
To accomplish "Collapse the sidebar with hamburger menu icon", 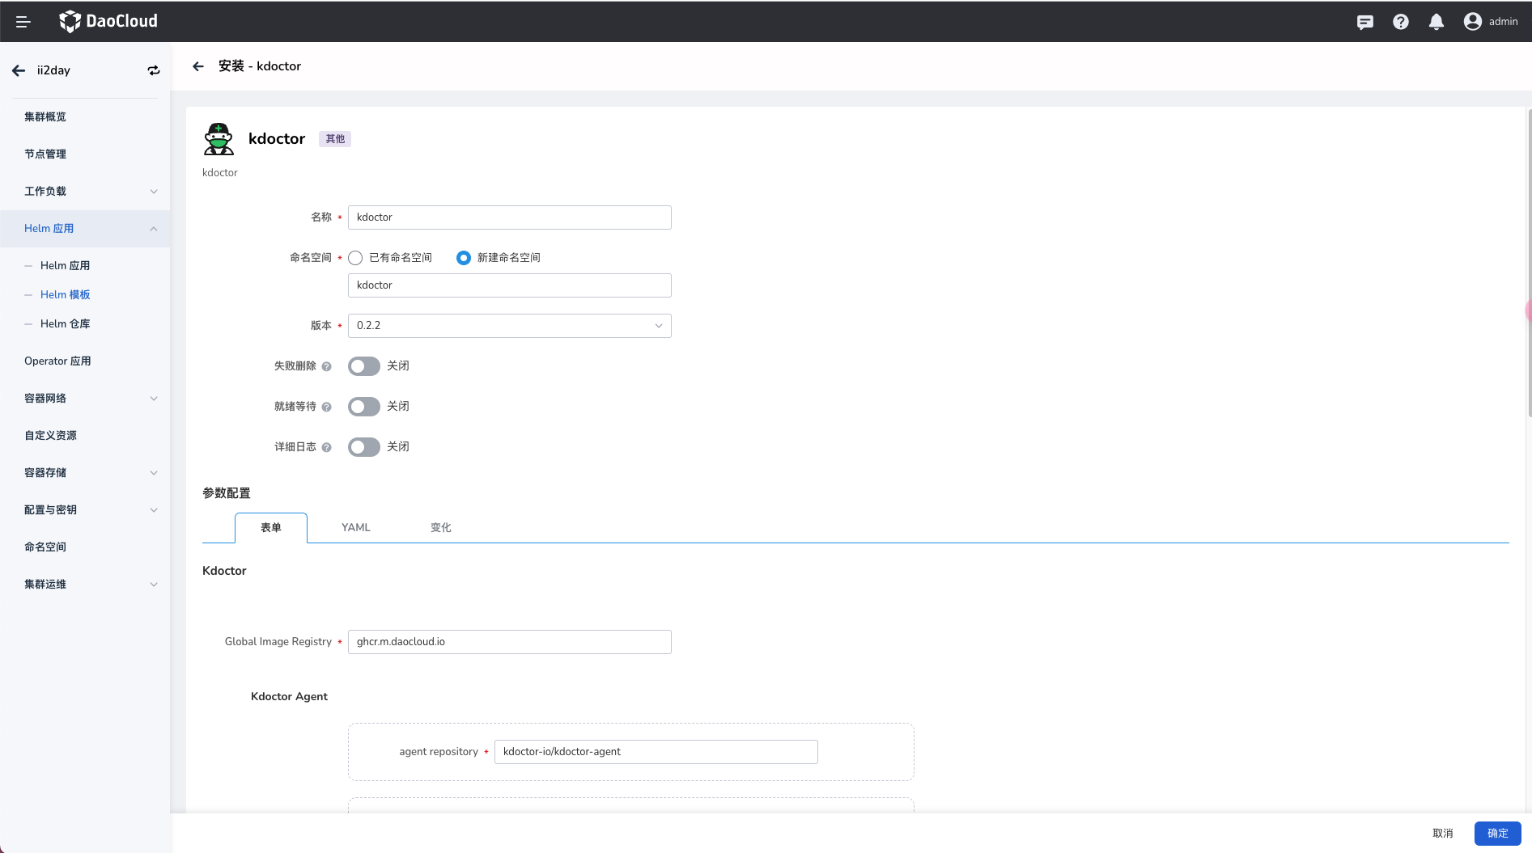I will (23, 22).
